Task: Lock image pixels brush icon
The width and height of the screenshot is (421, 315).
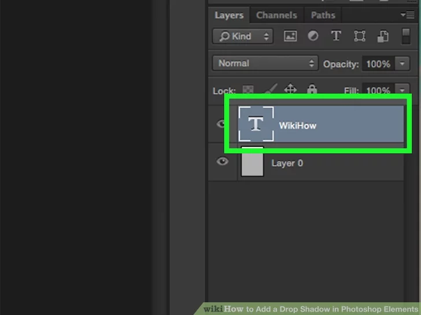Action: click(271, 88)
